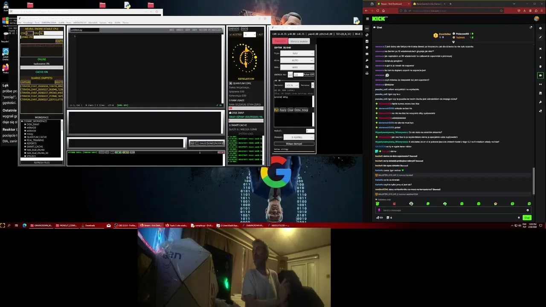546x307 pixels.
Task: Switch to the Matryca znaków tab
Action: pos(299,41)
